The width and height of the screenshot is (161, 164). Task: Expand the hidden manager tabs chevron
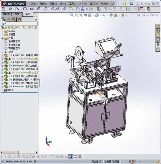point(36,19)
